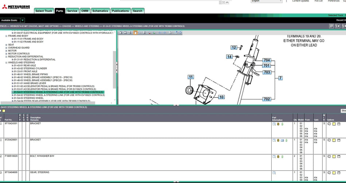Click callout 704 label in the diagram

click(x=267, y=60)
